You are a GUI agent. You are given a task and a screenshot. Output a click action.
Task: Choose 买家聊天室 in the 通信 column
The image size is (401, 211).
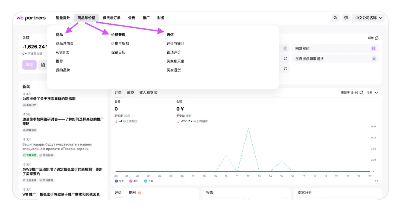[x=175, y=61]
